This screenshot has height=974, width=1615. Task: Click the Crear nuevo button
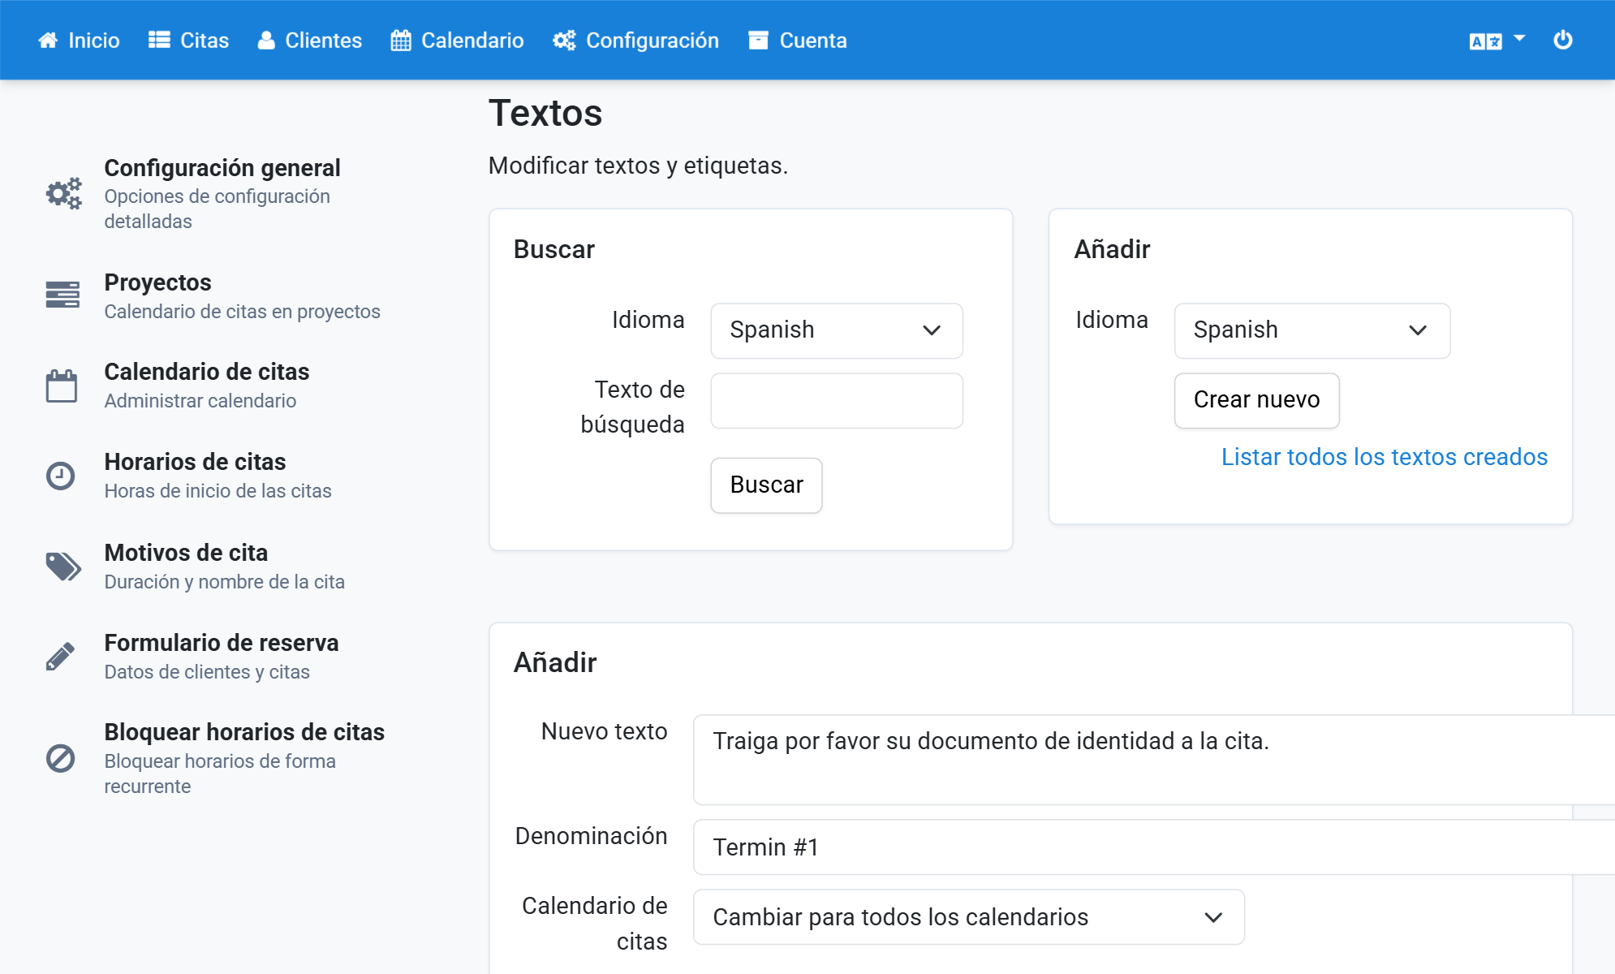tap(1256, 400)
